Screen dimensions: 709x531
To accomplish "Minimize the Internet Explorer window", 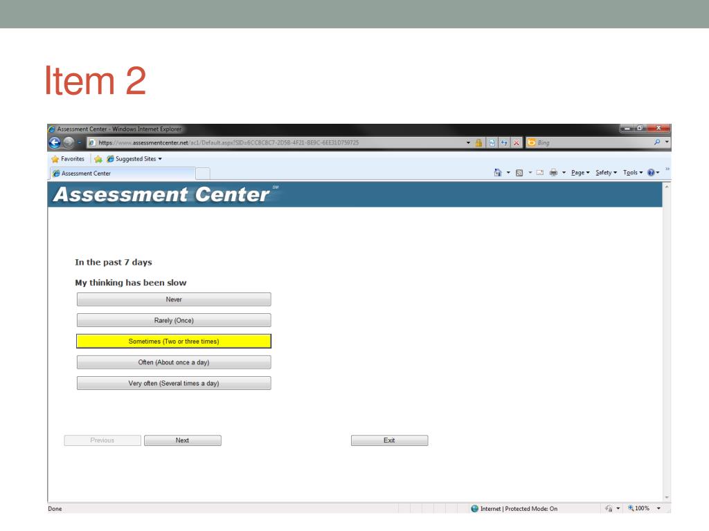I will (627, 128).
